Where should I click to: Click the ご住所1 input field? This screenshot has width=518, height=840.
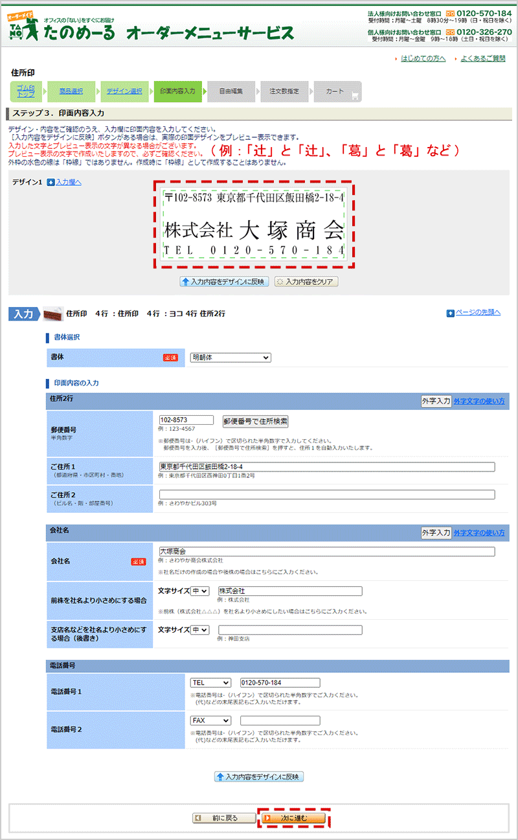click(326, 467)
